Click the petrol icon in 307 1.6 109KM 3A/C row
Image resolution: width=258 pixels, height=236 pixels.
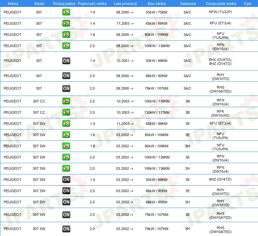(x=66, y=35)
